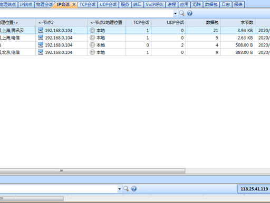The width and height of the screenshot is (270, 203).
Task: Switch to the TCP会话 tab
Action: click(x=88, y=4)
